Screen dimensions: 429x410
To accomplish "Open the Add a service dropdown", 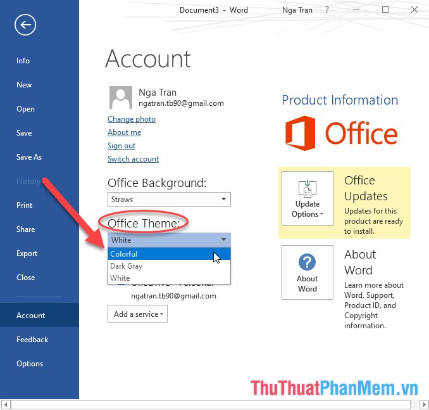I will [137, 314].
